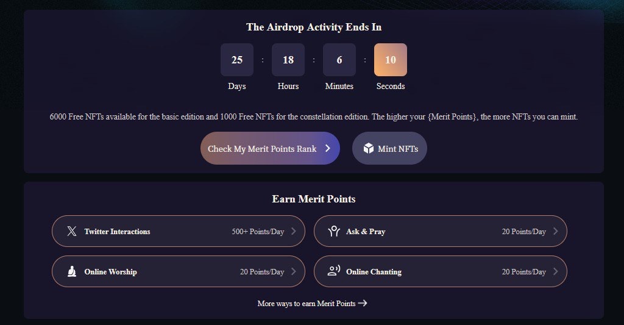Click the Hours countdown box showing 18

click(x=288, y=60)
